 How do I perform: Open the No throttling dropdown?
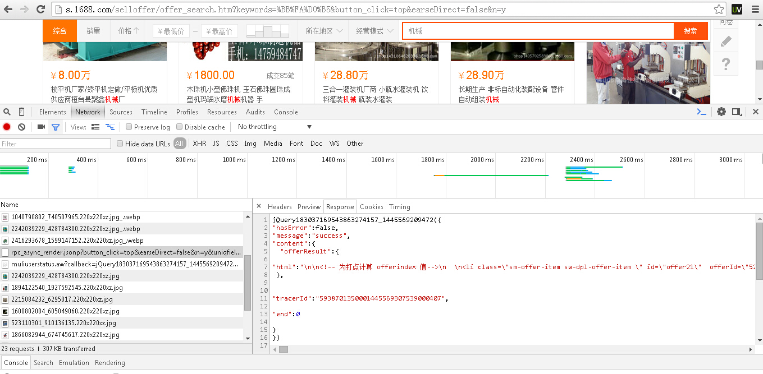pyautogui.click(x=274, y=127)
